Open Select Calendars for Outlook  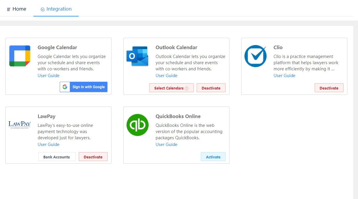[x=171, y=88]
